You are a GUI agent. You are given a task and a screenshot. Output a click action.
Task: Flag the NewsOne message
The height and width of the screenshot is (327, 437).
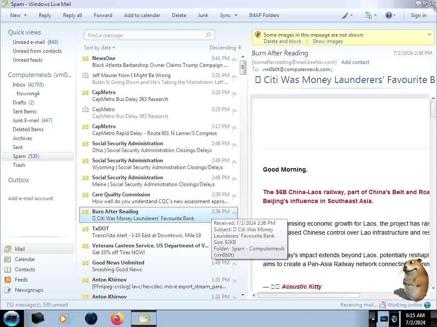click(x=235, y=60)
